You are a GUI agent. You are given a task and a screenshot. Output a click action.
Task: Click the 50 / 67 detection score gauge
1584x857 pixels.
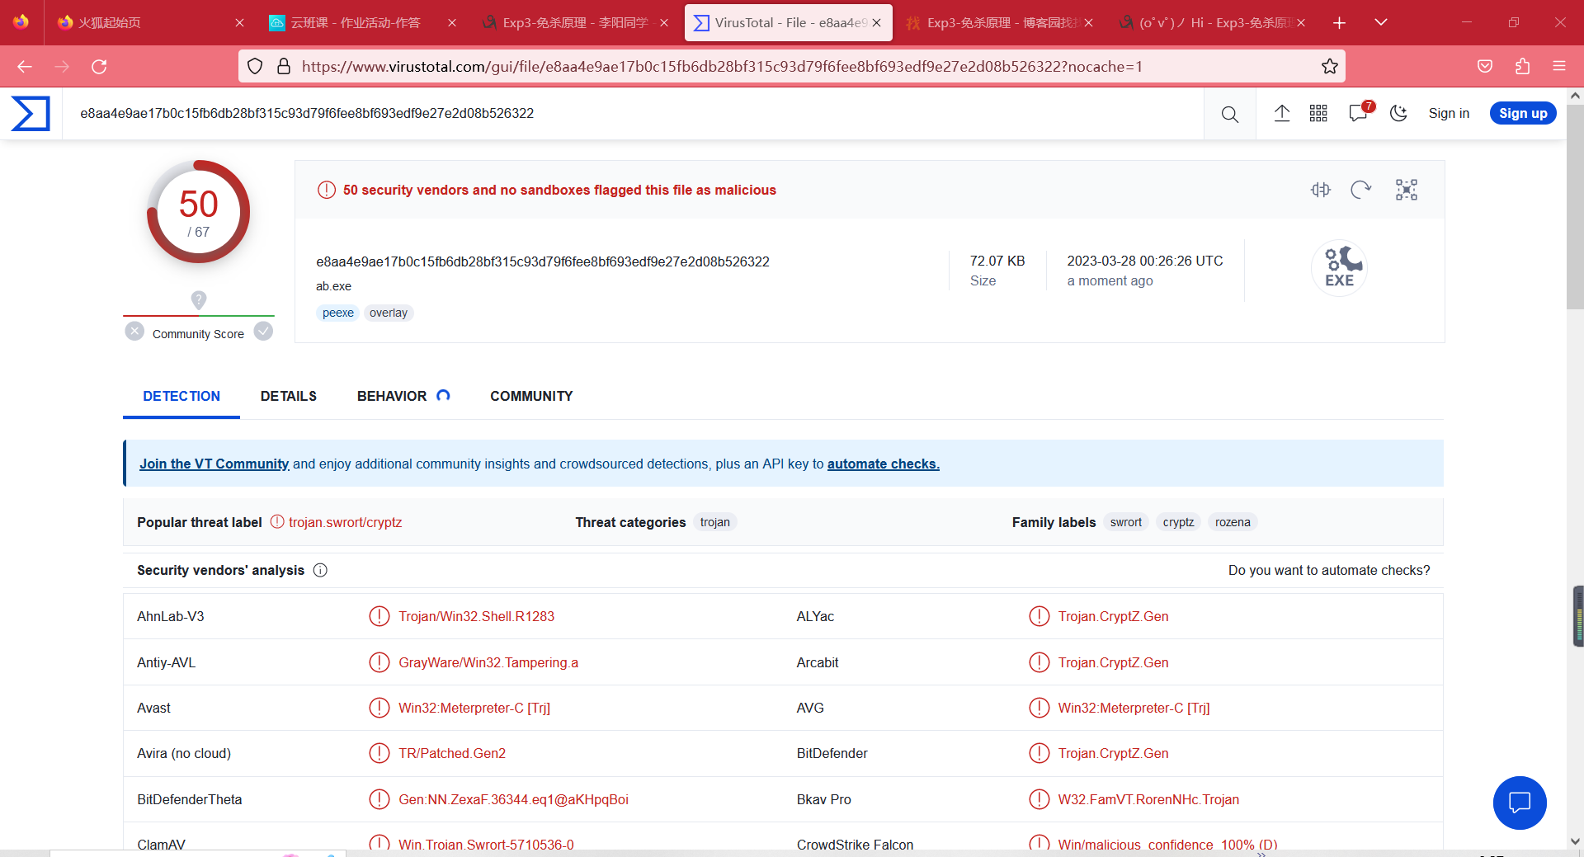click(x=198, y=212)
